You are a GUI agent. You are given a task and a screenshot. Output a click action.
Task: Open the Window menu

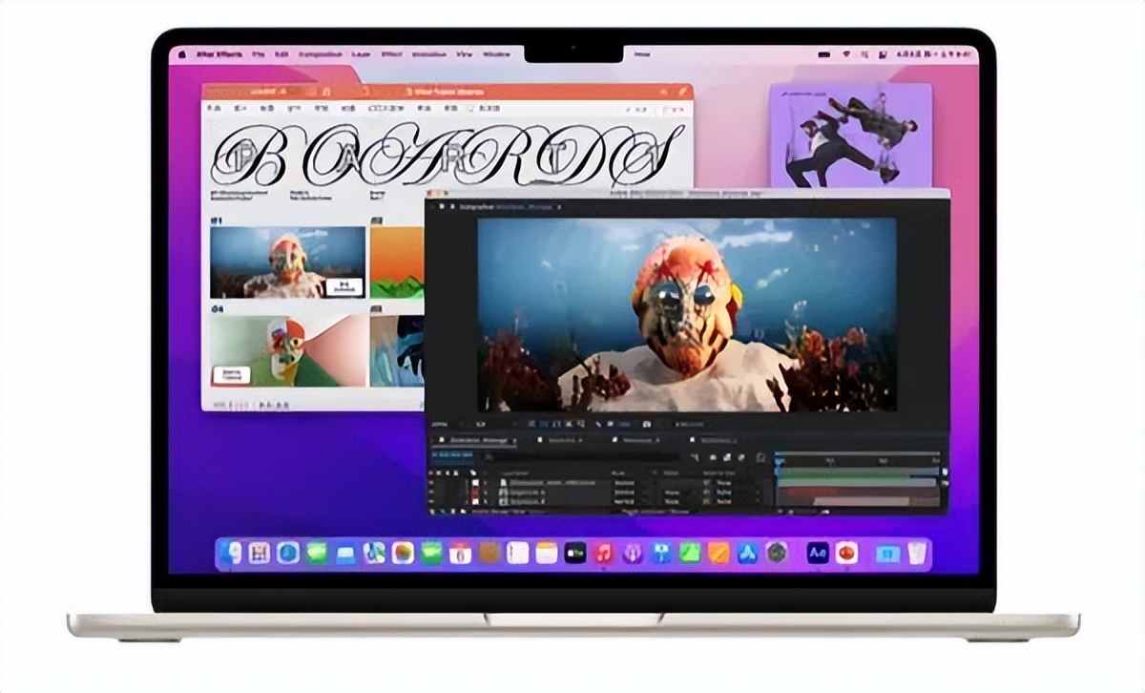click(496, 54)
